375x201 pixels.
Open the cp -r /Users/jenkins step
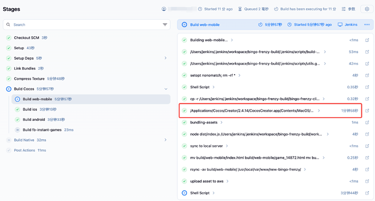(x=255, y=99)
